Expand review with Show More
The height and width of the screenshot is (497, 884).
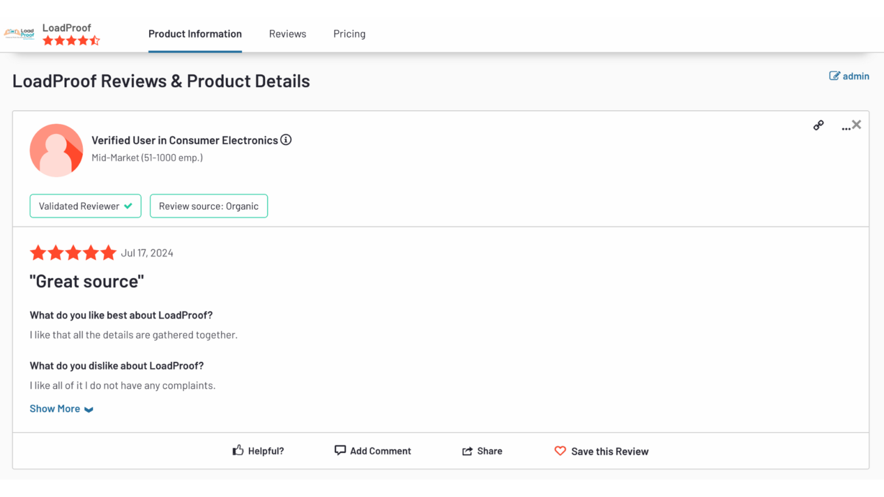62,409
